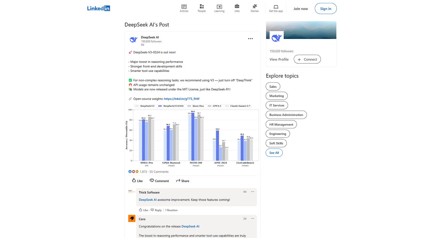
Task: Open the post's three-dot options menu
Action: click(x=250, y=39)
